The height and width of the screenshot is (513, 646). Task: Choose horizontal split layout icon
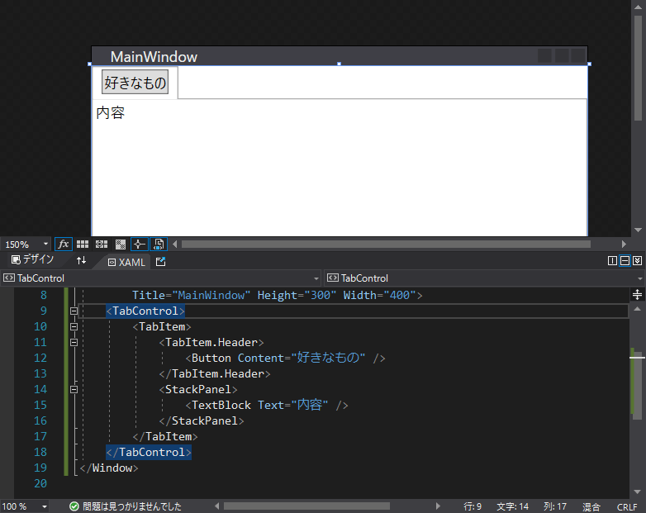(625, 261)
